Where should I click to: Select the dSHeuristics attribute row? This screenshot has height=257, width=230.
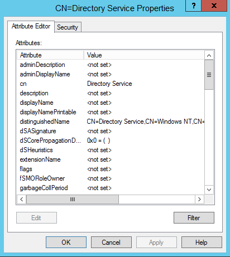point(111,150)
